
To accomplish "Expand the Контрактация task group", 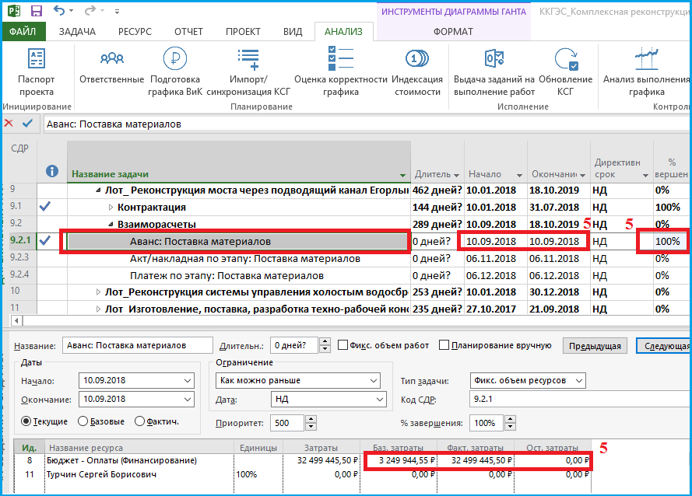I will coord(111,208).
